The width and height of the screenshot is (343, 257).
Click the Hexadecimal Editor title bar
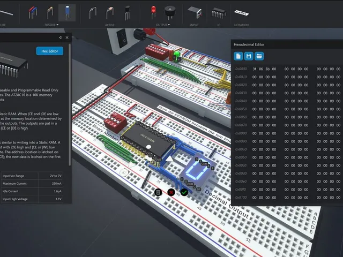click(x=287, y=44)
